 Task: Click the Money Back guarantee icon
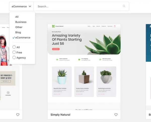[x=100, y=59]
